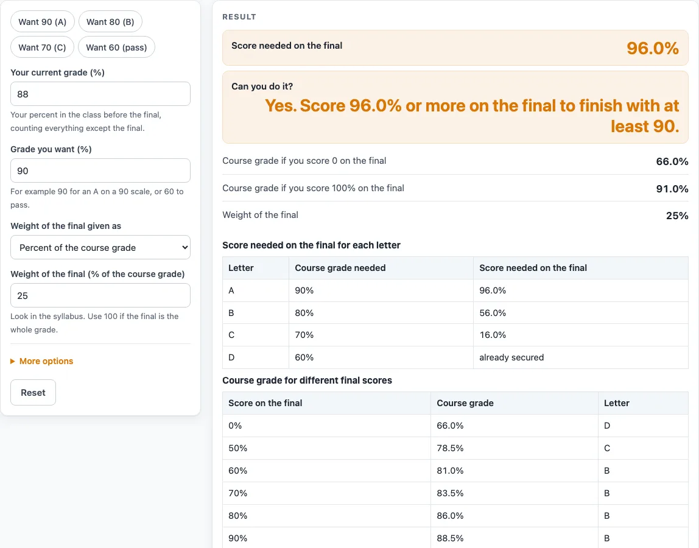Click the already secured cell for letter D

[580, 357]
